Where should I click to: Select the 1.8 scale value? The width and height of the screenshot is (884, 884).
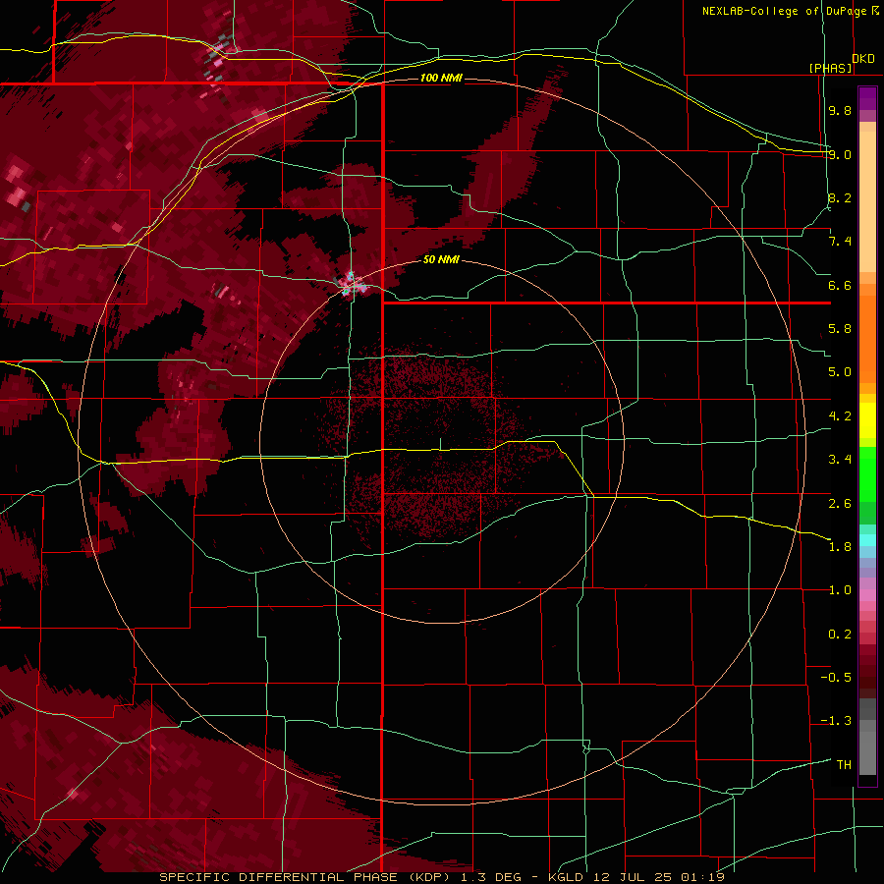[x=840, y=547]
